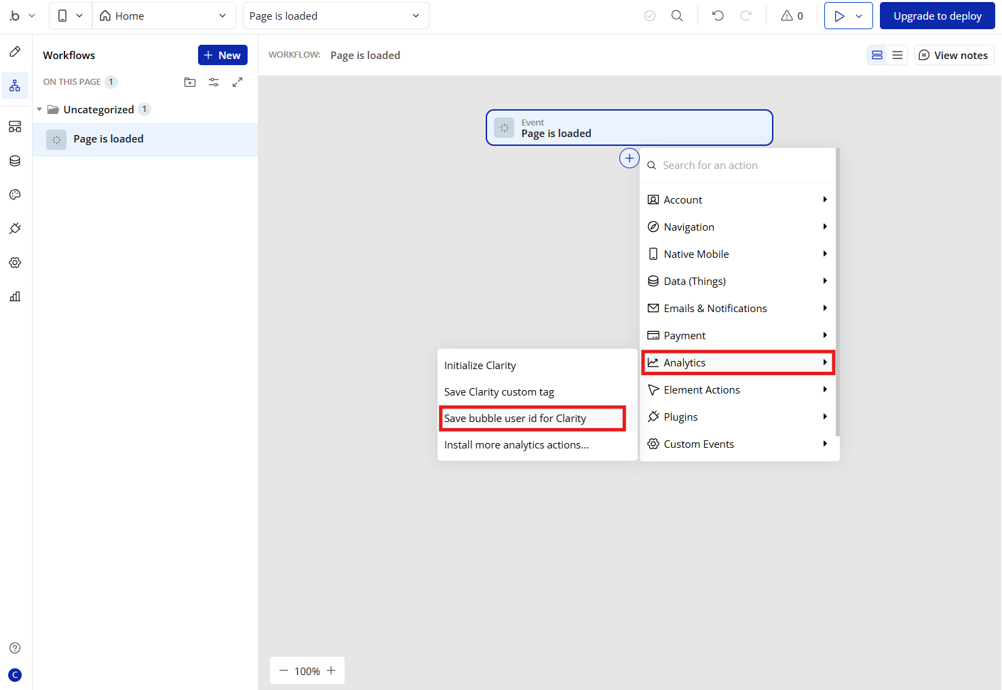Open the Logs chart icon in sidebar

15,296
